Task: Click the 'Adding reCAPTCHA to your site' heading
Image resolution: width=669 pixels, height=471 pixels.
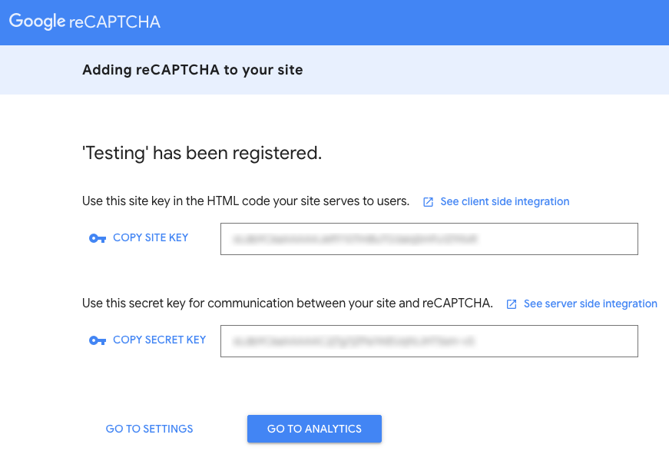Action: pyautogui.click(x=192, y=70)
